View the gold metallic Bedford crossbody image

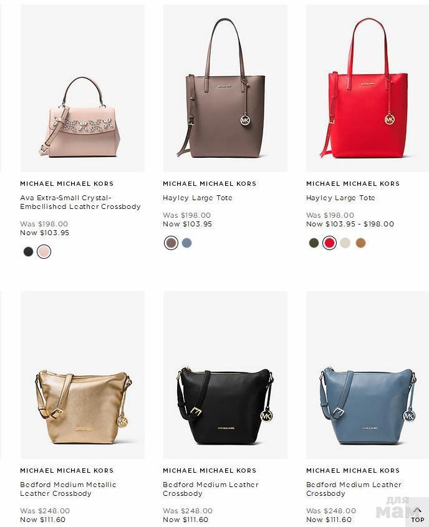pyautogui.click(x=82, y=375)
